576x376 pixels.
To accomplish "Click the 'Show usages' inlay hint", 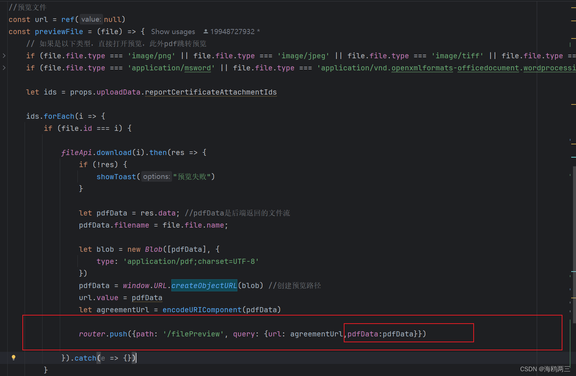I will (x=173, y=32).
